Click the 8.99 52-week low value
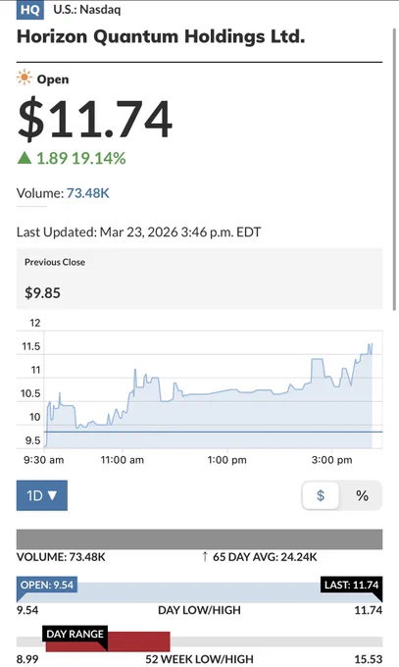This screenshot has height=667, width=399. (27, 659)
